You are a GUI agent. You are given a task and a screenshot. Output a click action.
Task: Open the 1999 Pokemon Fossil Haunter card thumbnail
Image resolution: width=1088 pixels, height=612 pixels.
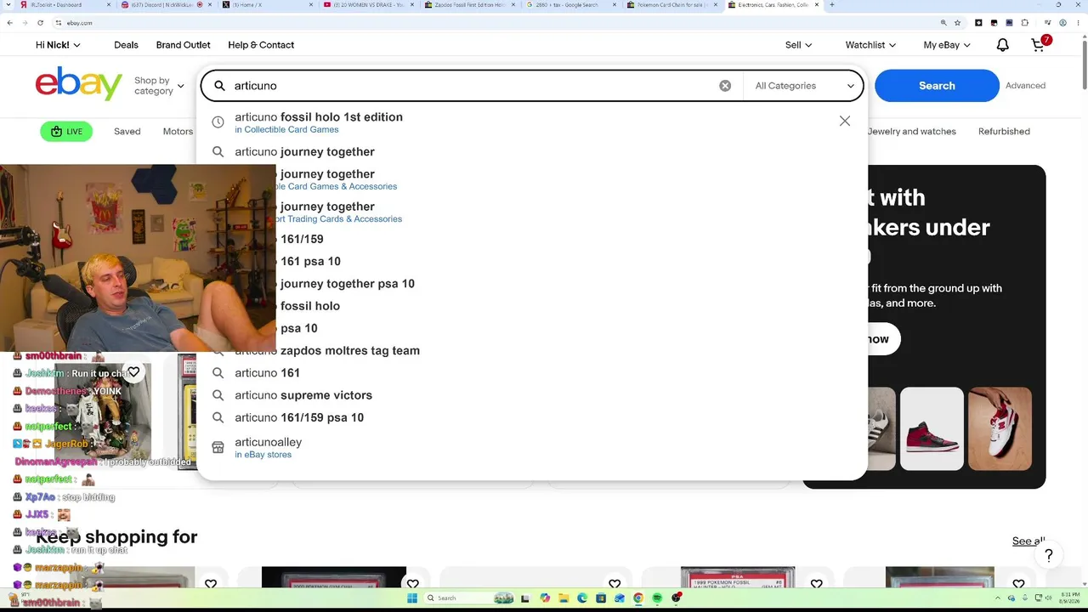coord(738,577)
